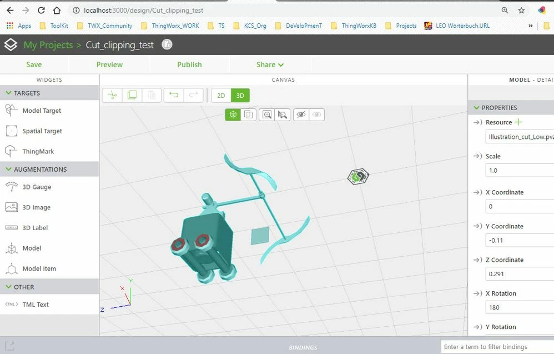This screenshot has height=354, width=554.
Task: Save the project
Action: click(34, 64)
